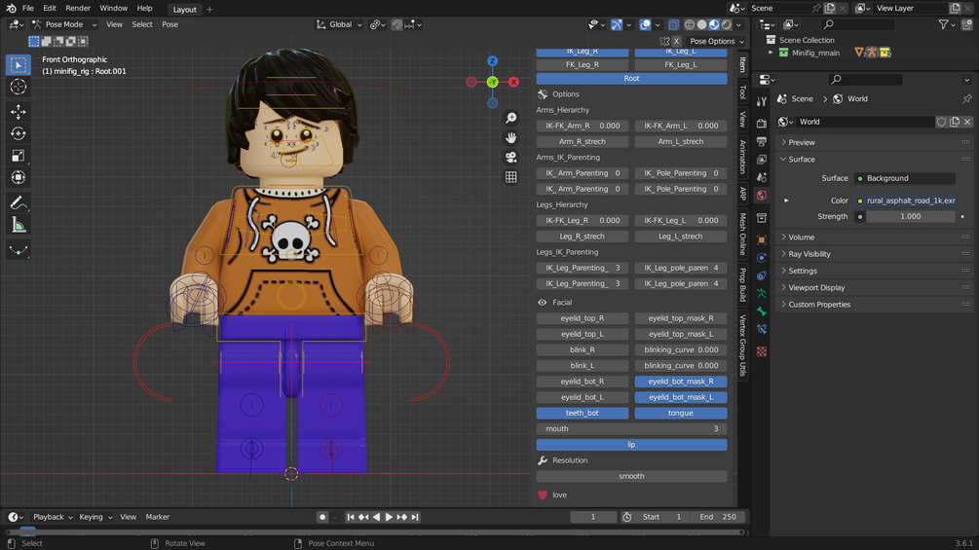Adjust the World Strength slider
The width and height of the screenshot is (979, 550).
pos(910,216)
